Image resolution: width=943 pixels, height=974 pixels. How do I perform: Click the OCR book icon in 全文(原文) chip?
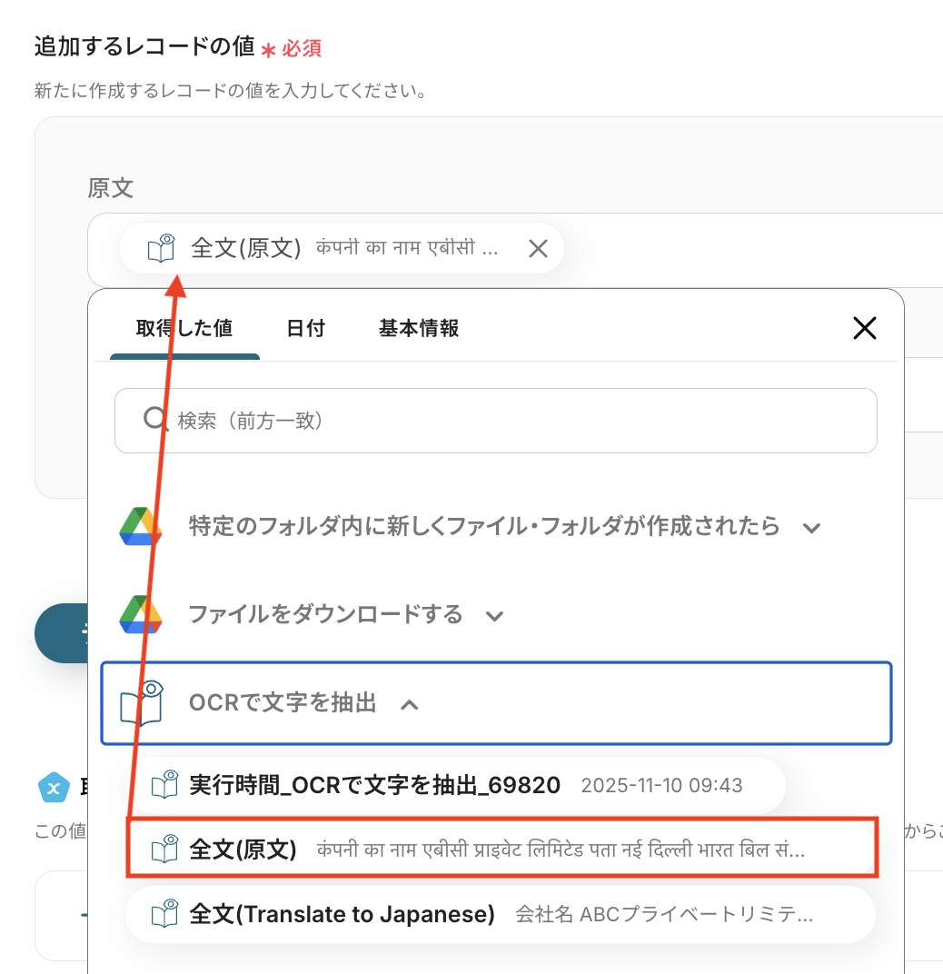[161, 249]
